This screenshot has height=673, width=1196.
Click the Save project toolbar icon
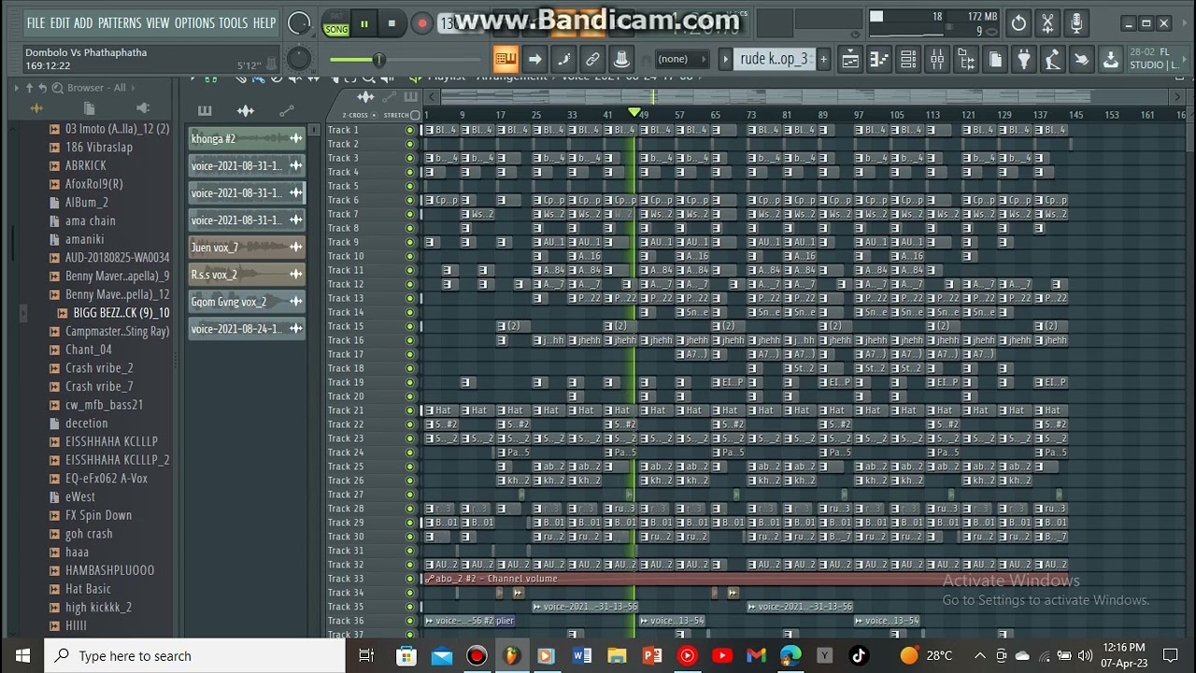click(x=1111, y=60)
